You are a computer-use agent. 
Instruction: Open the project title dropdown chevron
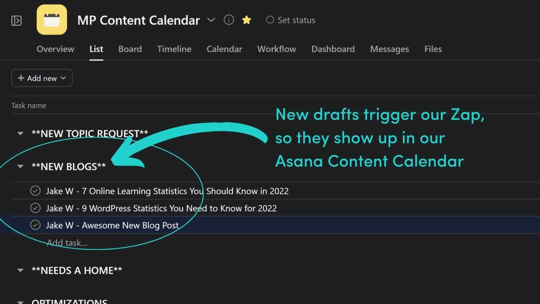(211, 20)
